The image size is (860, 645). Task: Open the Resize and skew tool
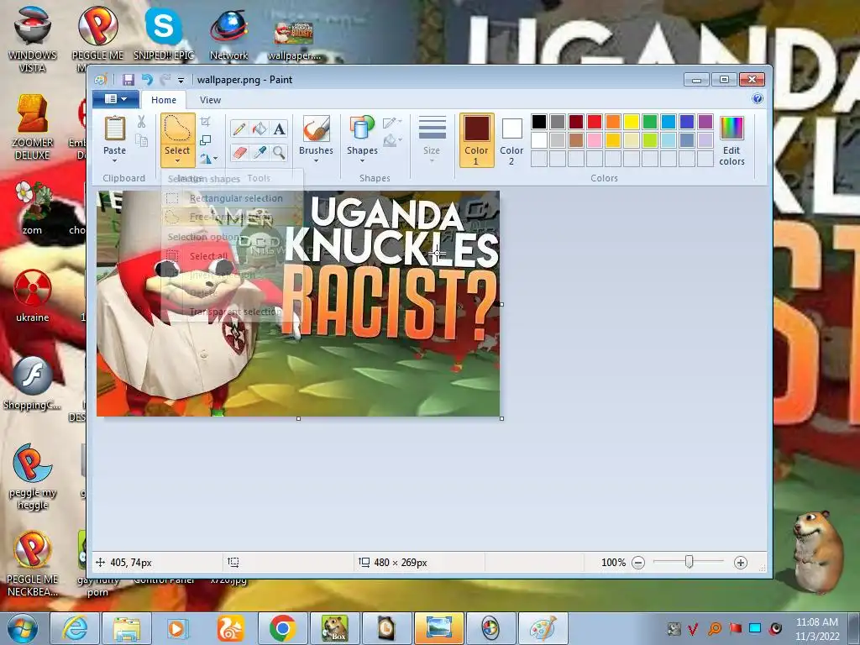[x=205, y=140]
